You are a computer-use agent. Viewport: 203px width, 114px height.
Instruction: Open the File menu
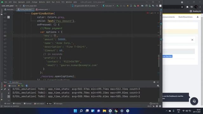tap(6, 2)
